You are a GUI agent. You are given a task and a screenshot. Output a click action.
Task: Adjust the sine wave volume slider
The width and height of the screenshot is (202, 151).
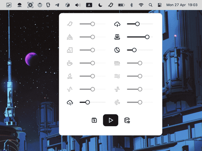click(x=92, y=89)
